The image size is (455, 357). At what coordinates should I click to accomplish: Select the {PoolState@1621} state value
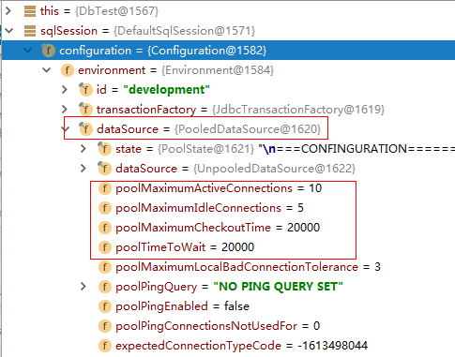click(206, 149)
